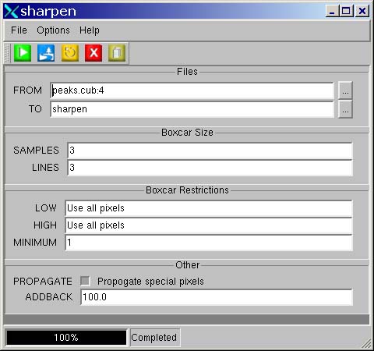Click the LOW restriction input field

tap(209, 208)
